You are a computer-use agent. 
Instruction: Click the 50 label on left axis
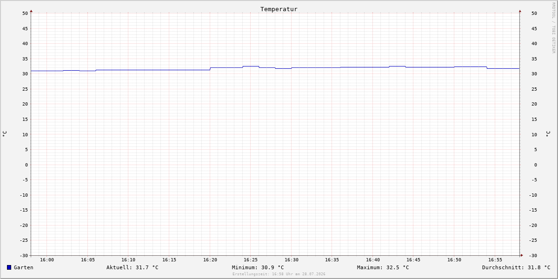point(25,13)
